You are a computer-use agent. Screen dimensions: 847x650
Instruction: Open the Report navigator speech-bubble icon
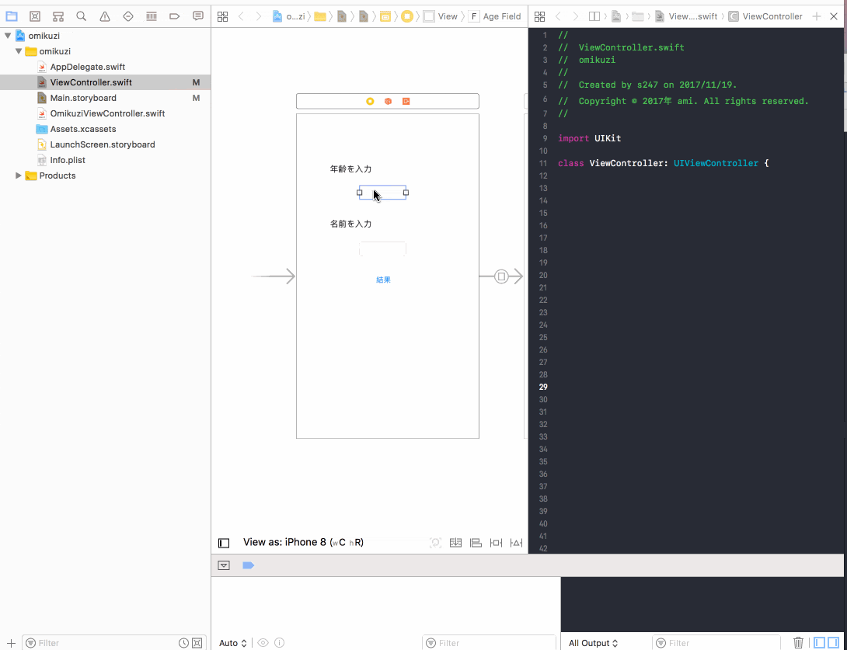pos(198,16)
